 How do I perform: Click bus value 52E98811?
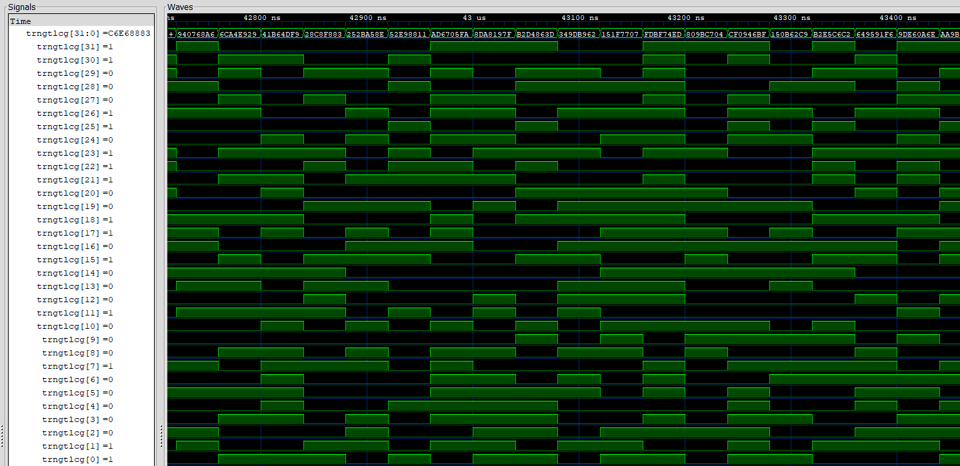[x=409, y=33]
